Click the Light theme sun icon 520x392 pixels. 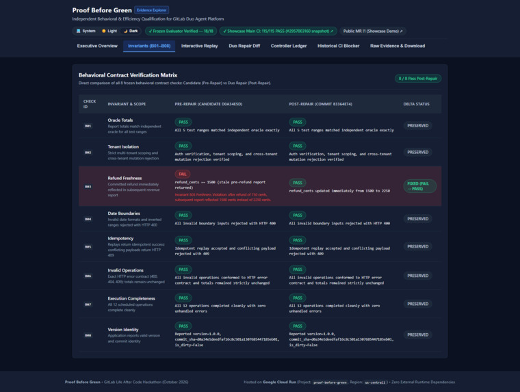104,31
